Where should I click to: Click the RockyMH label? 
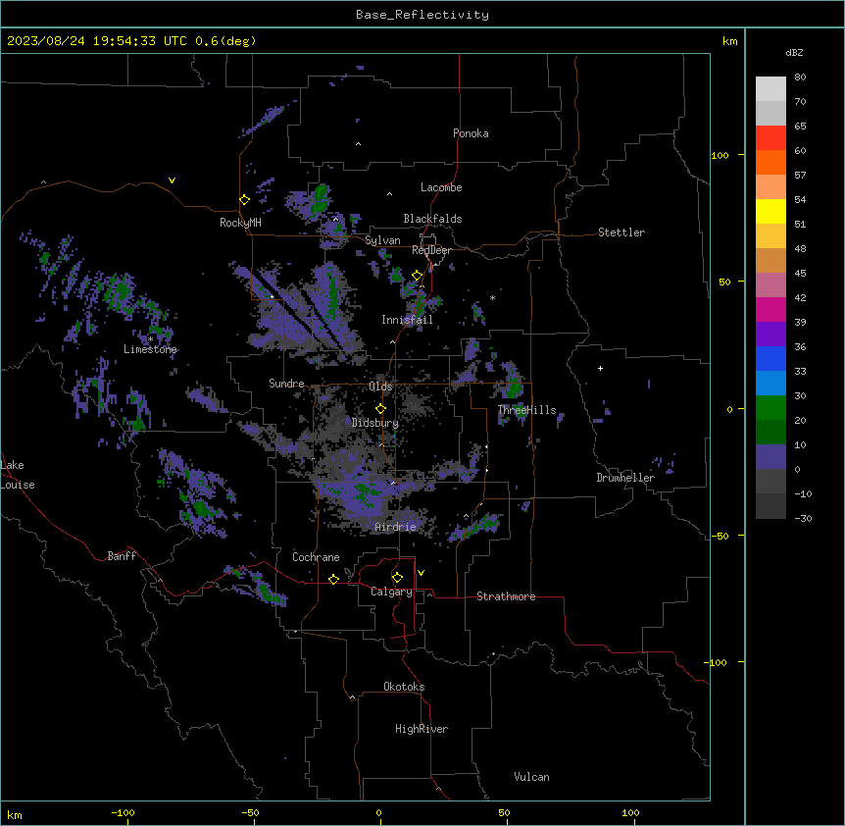tap(240, 223)
